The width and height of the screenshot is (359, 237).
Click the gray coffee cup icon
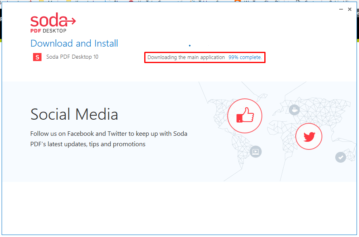(295, 110)
